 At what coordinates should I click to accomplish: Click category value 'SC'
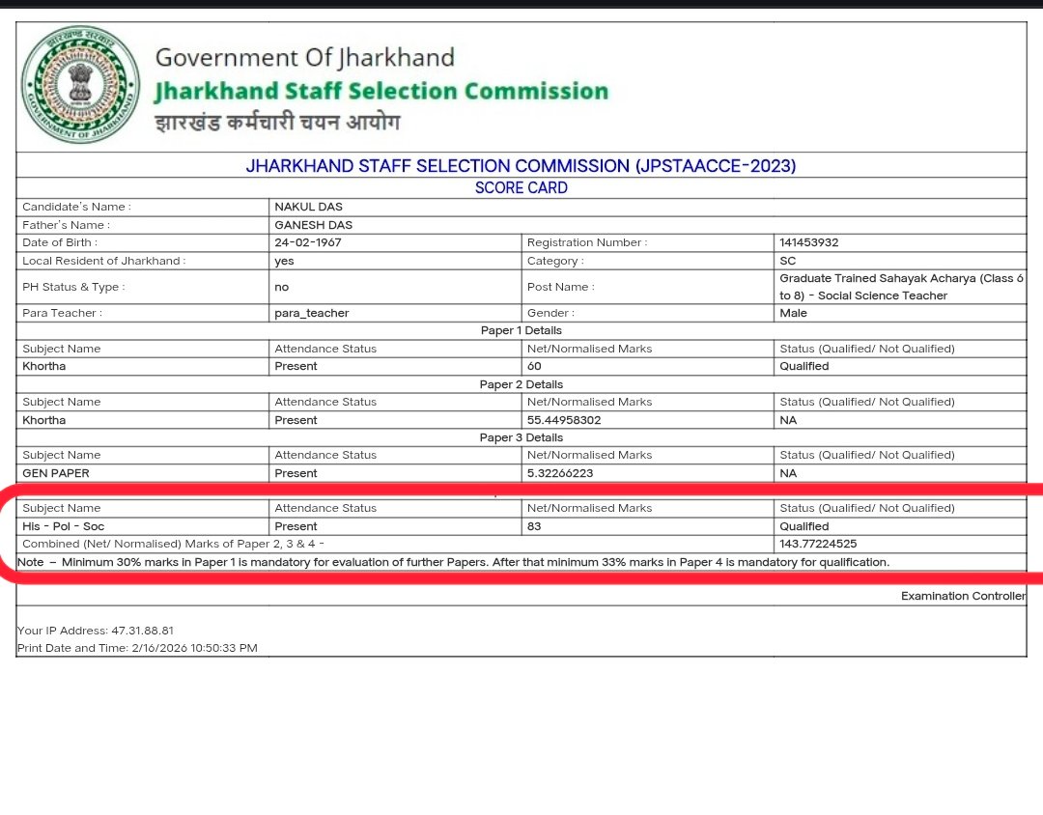click(788, 261)
